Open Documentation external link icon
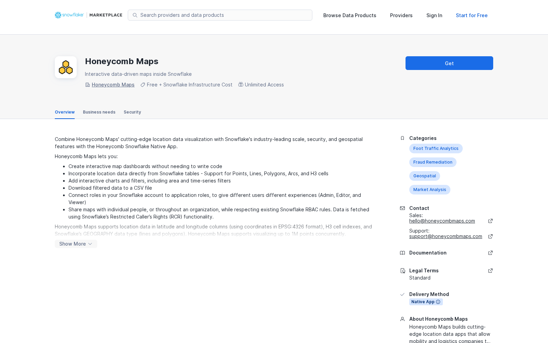The height and width of the screenshot is (343, 548). (x=490, y=253)
